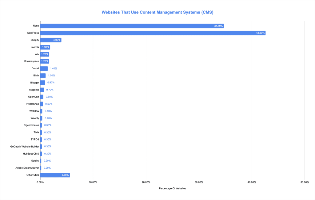This screenshot has width=315, height=200.
Task: Click the Wix bar labeled 1.70%
Action: (45, 54)
